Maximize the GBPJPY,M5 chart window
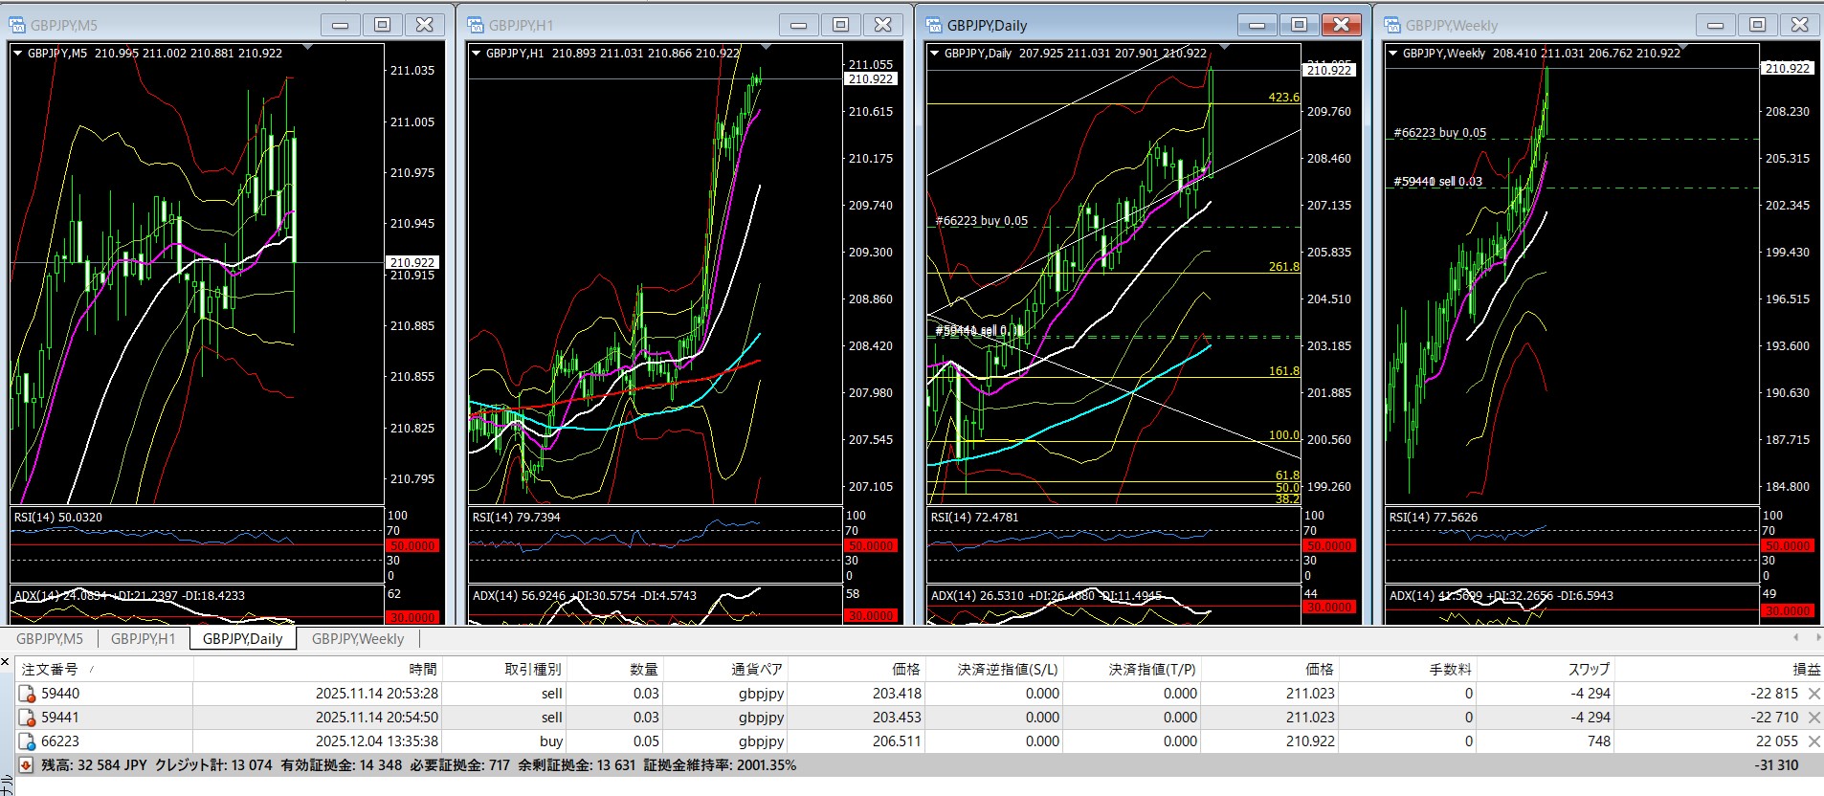Image resolution: width=1824 pixels, height=796 pixels. [382, 25]
